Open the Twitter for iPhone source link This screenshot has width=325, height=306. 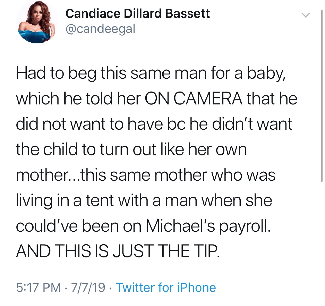pyautogui.click(x=166, y=288)
